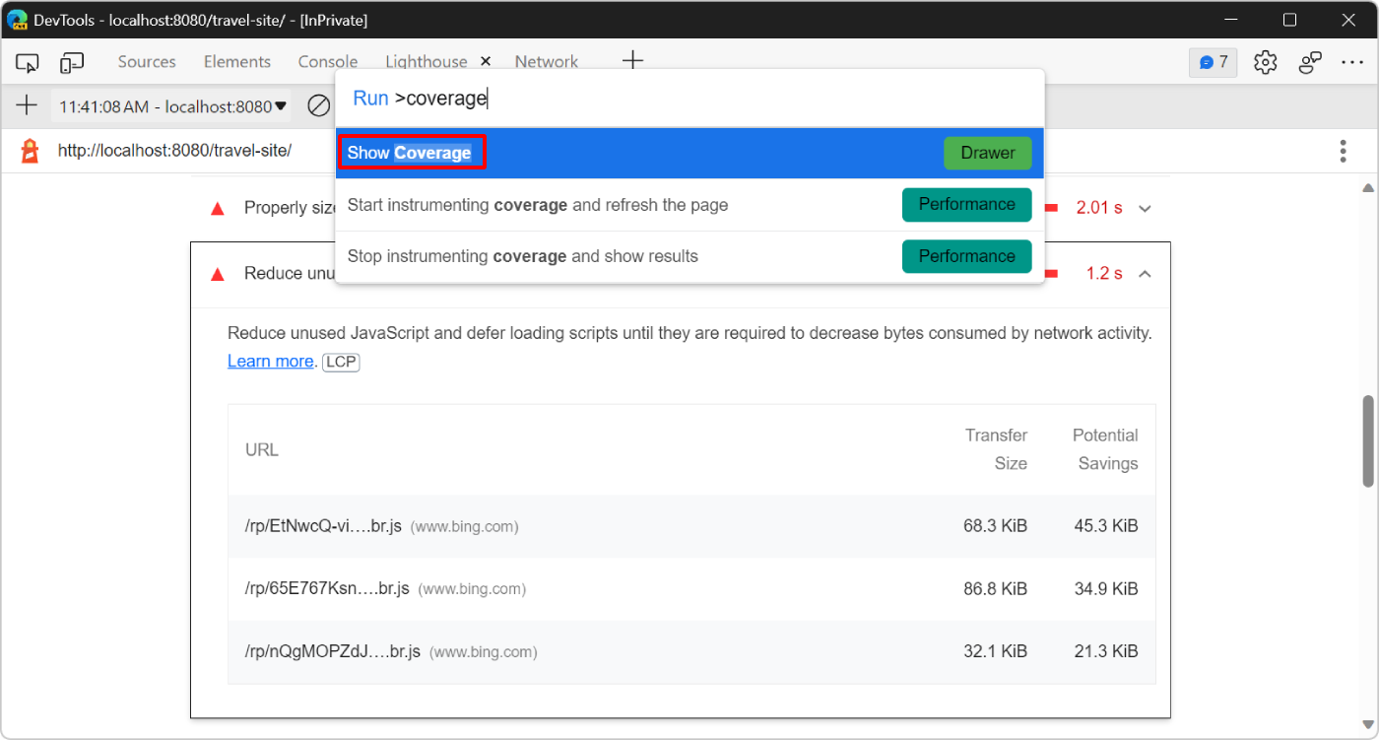The image size is (1379, 740).
Task: Open DevTools Settings gear
Action: point(1265,61)
